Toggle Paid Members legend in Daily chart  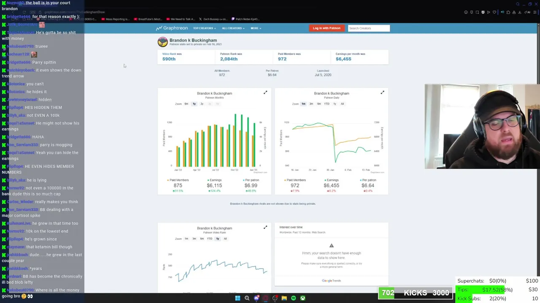click(295, 180)
